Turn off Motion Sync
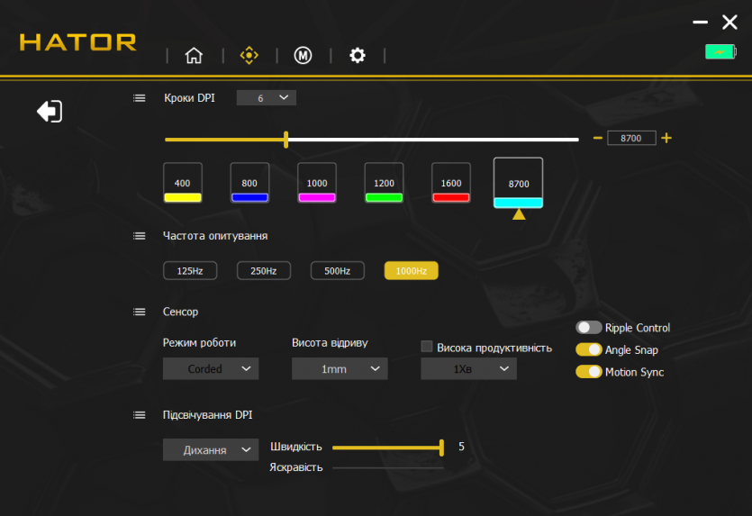The image size is (752, 516). (x=589, y=371)
